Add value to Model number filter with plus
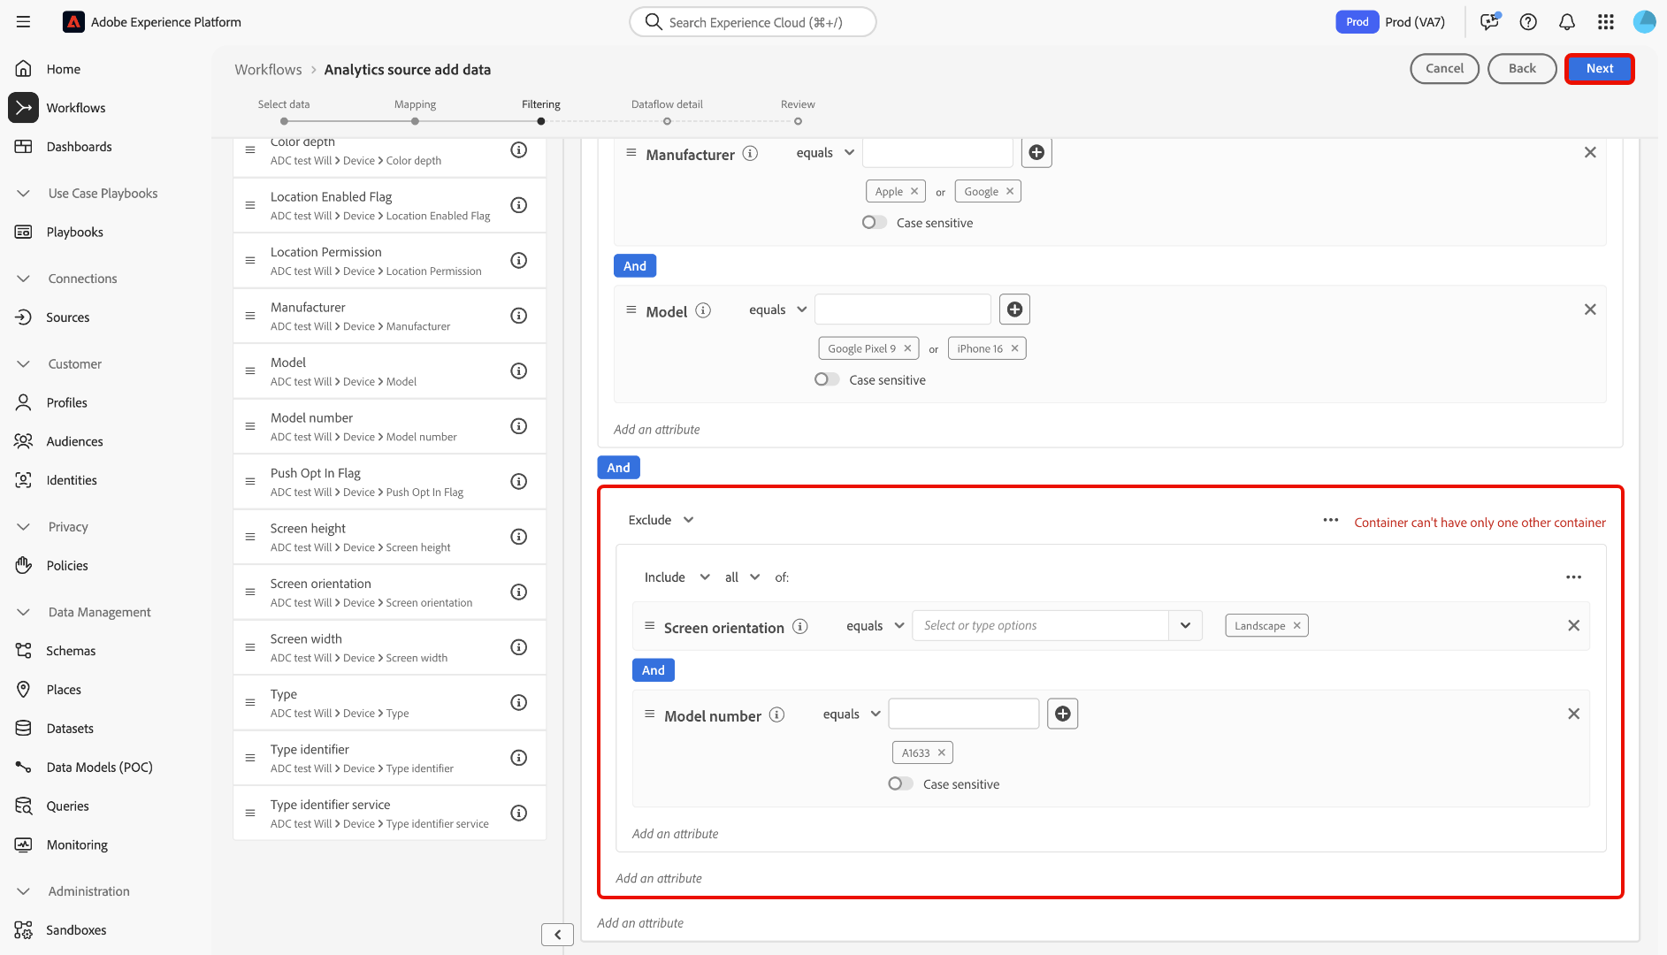 pyautogui.click(x=1063, y=714)
